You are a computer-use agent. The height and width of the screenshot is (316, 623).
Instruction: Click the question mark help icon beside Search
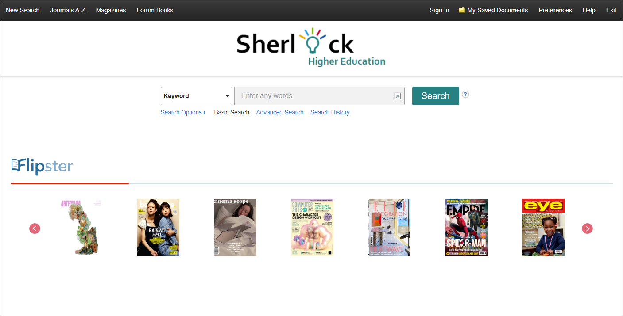pyautogui.click(x=465, y=94)
